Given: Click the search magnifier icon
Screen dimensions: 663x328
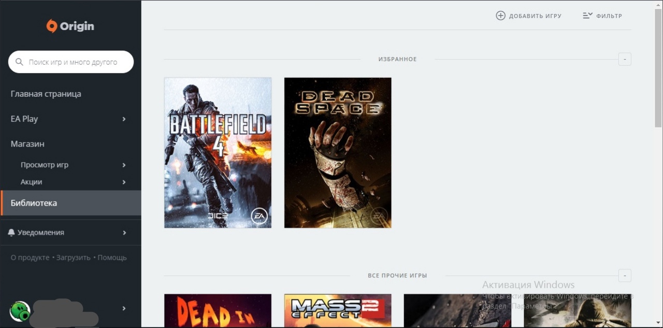Looking at the screenshot, I should tap(19, 62).
